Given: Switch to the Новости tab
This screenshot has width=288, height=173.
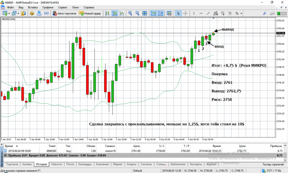Looking at the screenshot, I should (x=57, y=164).
